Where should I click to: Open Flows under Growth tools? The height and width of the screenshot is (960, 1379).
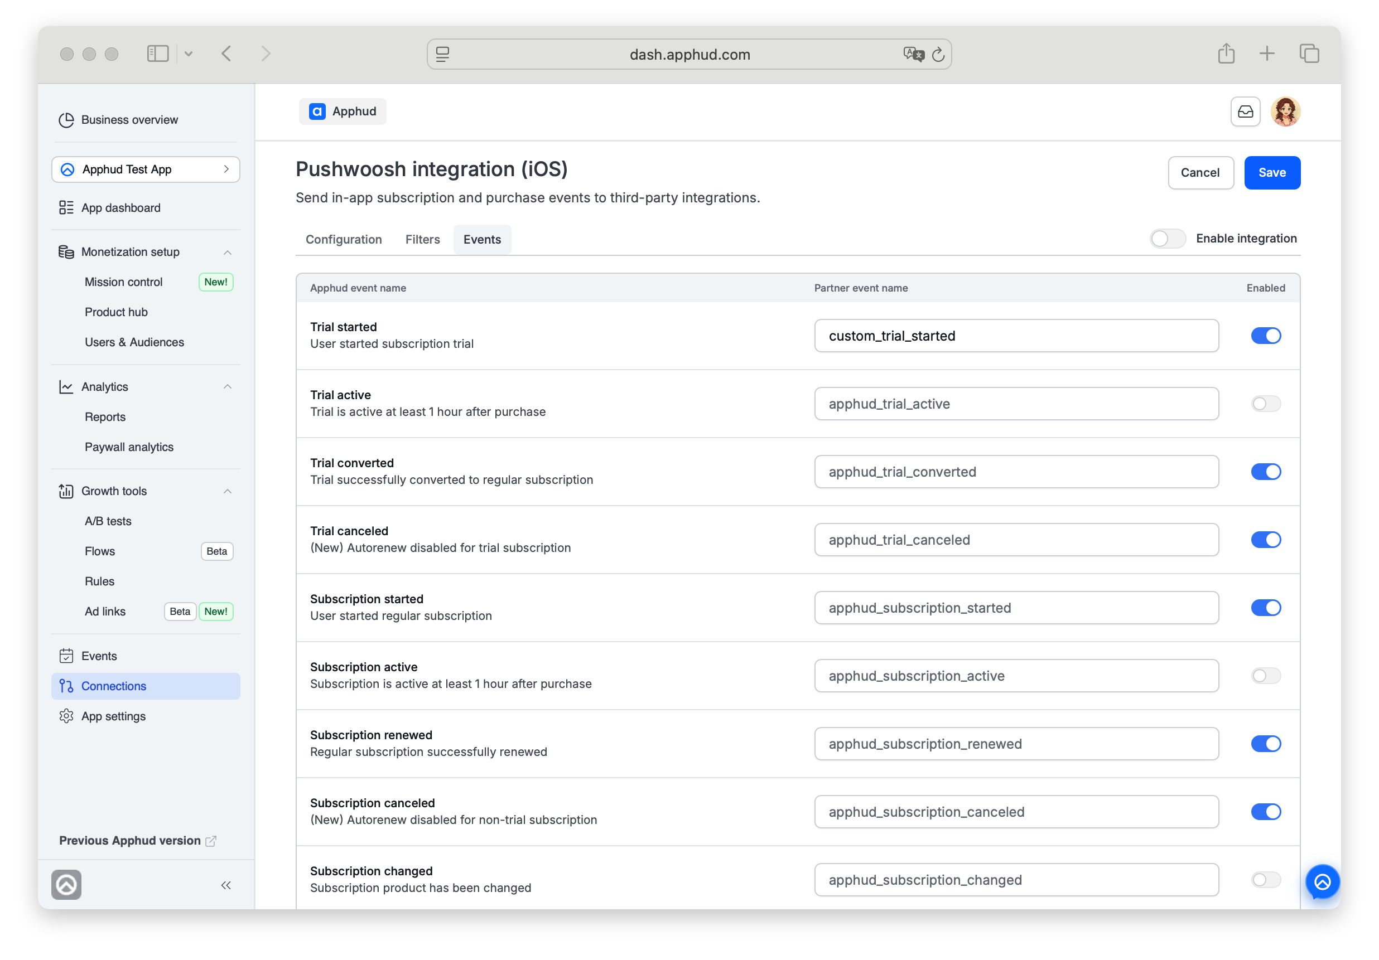pos(100,551)
